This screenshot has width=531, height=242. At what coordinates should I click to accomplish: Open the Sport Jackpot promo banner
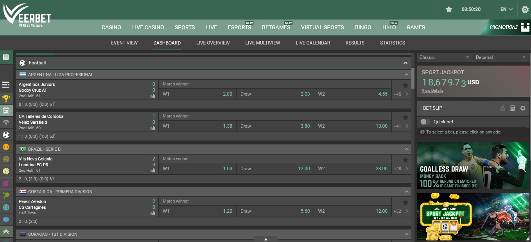[473, 217]
